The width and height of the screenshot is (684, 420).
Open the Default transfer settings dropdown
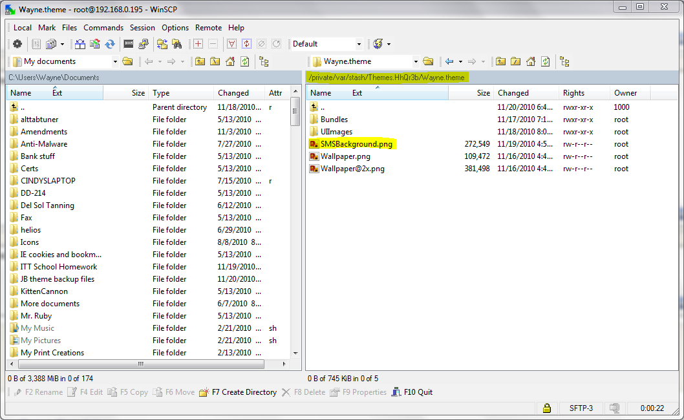tap(359, 44)
